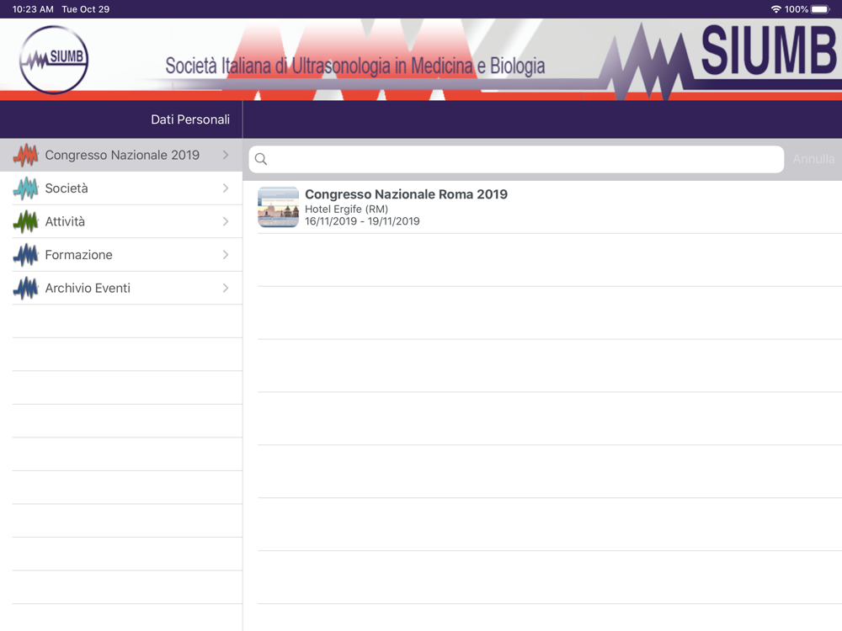Open Archivio Eventi section

point(121,288)
